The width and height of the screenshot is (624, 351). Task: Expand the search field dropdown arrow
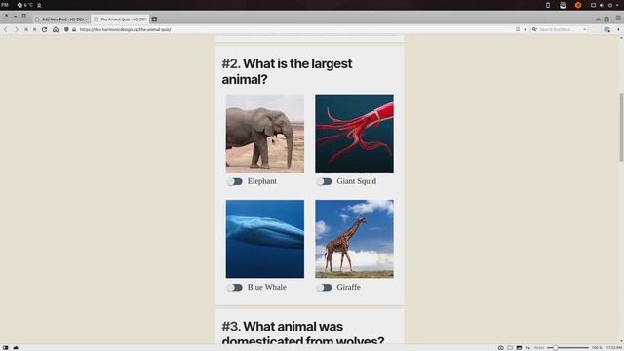point(585,29)
